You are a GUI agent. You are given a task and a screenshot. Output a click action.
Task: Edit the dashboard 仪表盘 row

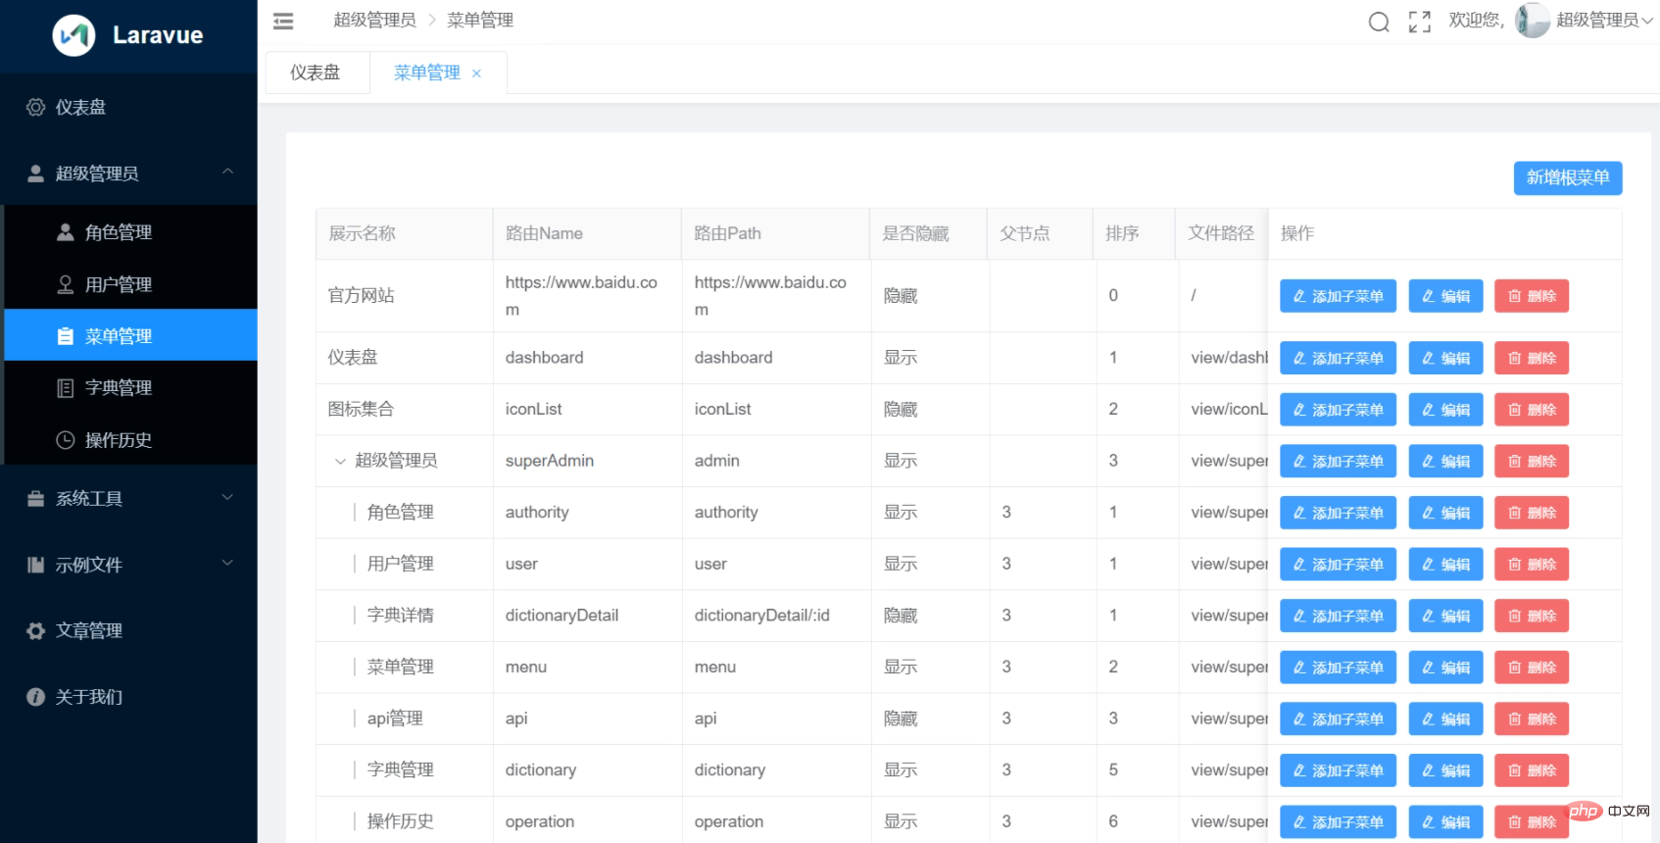[1445, 358]
